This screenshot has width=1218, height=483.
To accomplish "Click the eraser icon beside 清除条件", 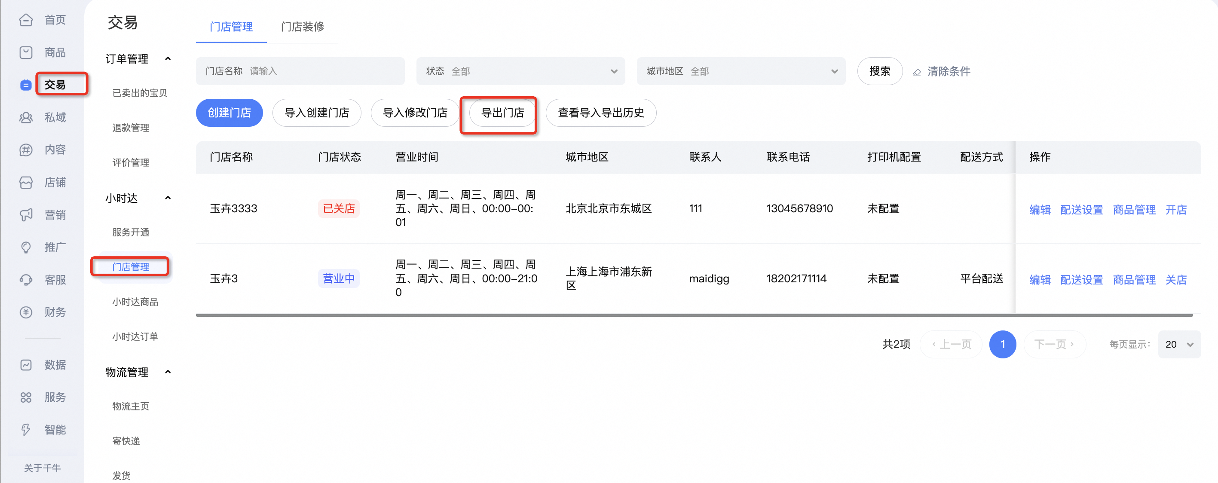I will tap(917, 72).
